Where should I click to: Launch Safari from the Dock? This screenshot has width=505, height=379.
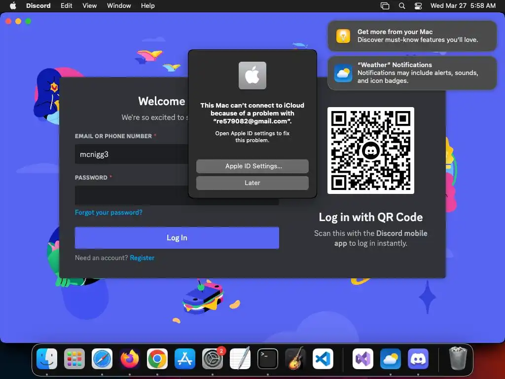point(102,359)
